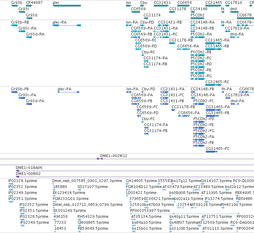Click the FGM233G01.3prime EST label
Viewport: 254px width, 233px height.
click(70, 198)
